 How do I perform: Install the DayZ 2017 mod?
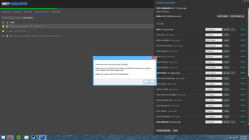tap(226, 35)
